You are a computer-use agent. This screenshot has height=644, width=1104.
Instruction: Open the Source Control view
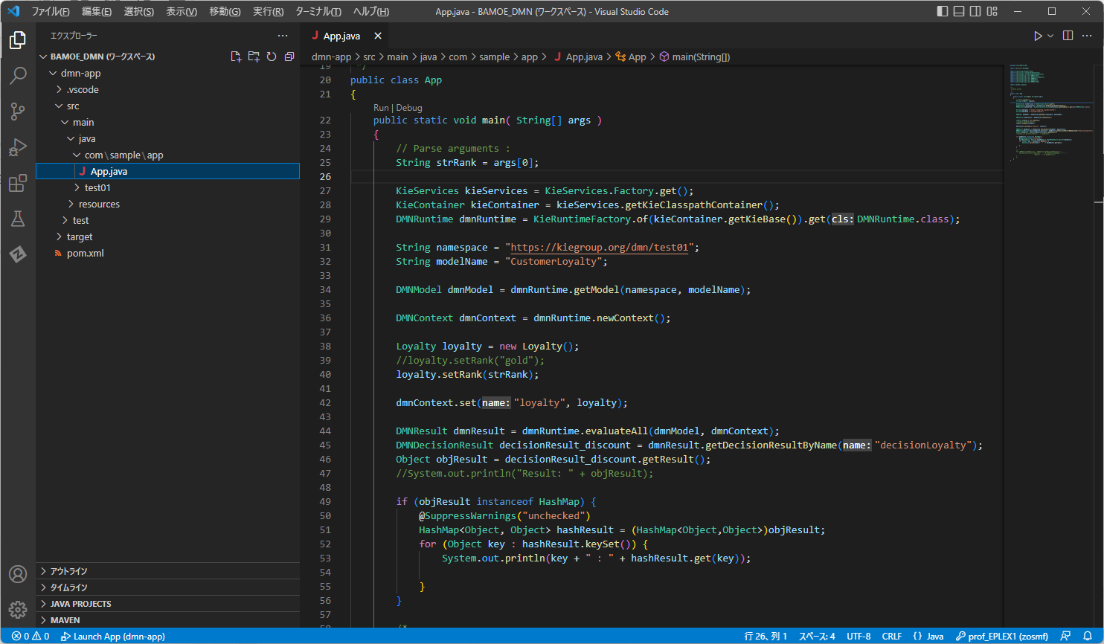(x=18, y=112)
